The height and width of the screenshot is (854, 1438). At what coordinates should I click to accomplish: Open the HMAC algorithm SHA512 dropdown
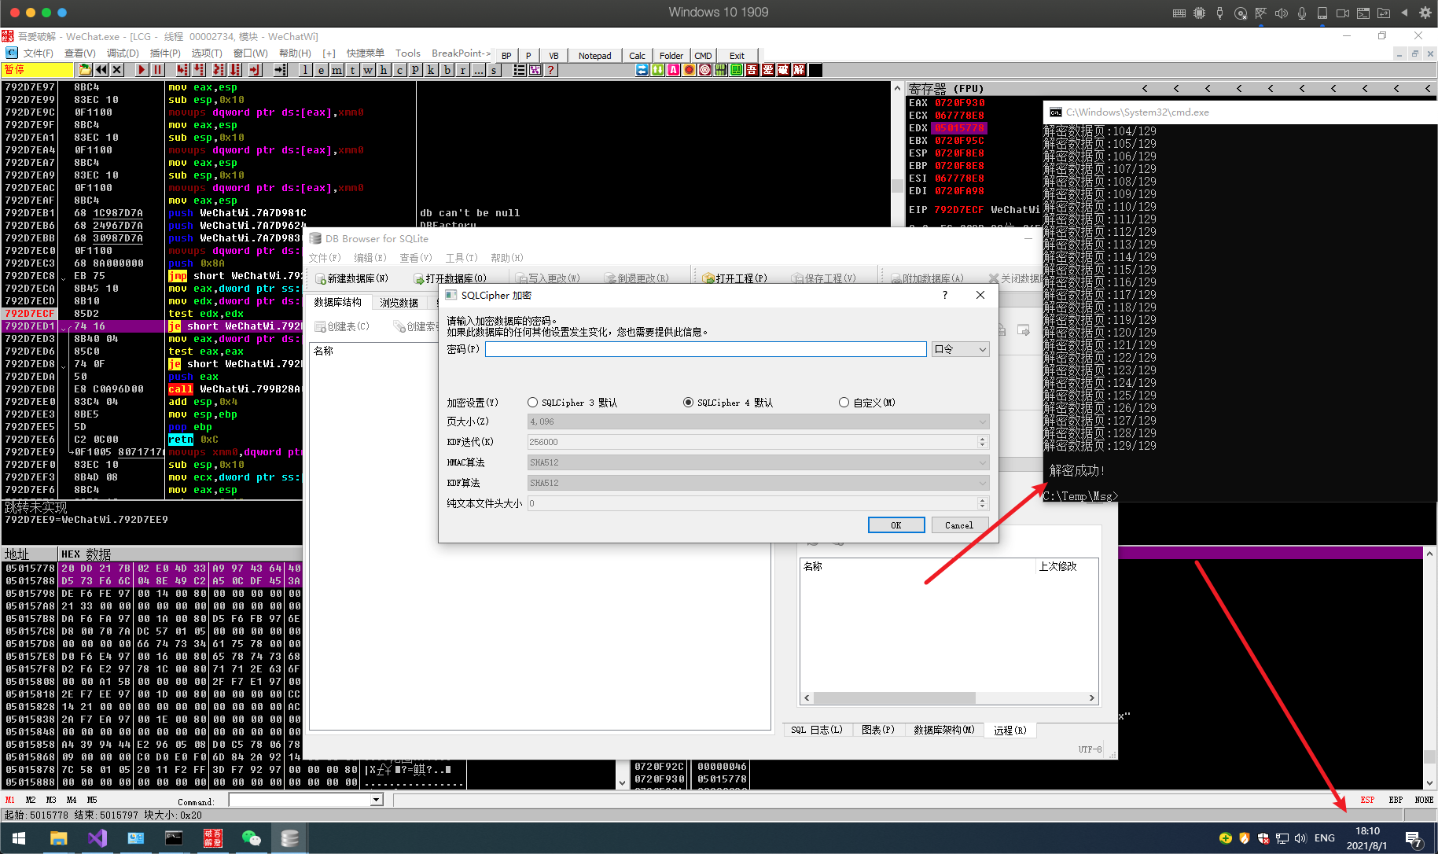(758, 462)
